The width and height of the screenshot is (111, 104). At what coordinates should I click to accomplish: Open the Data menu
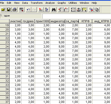pyautogui.click(x=25, y=3)
